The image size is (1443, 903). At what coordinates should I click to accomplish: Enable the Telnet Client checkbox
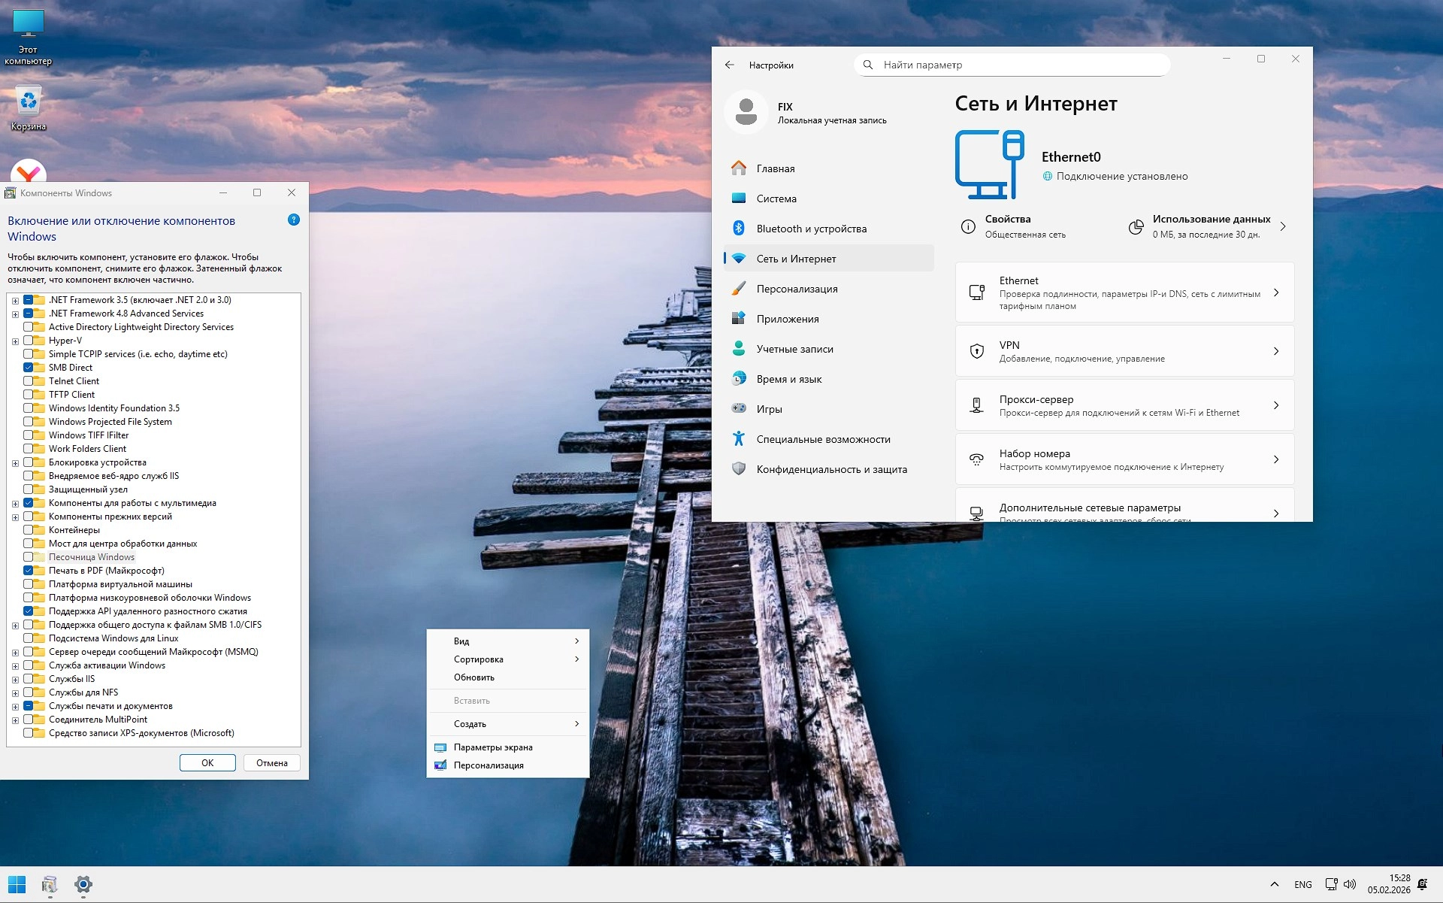pos(29,381)
